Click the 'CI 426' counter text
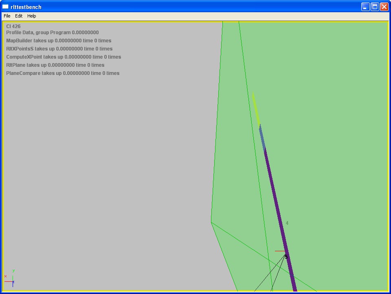Image resolution: width=391 pixels, height=294 pixels. [13, 26]
